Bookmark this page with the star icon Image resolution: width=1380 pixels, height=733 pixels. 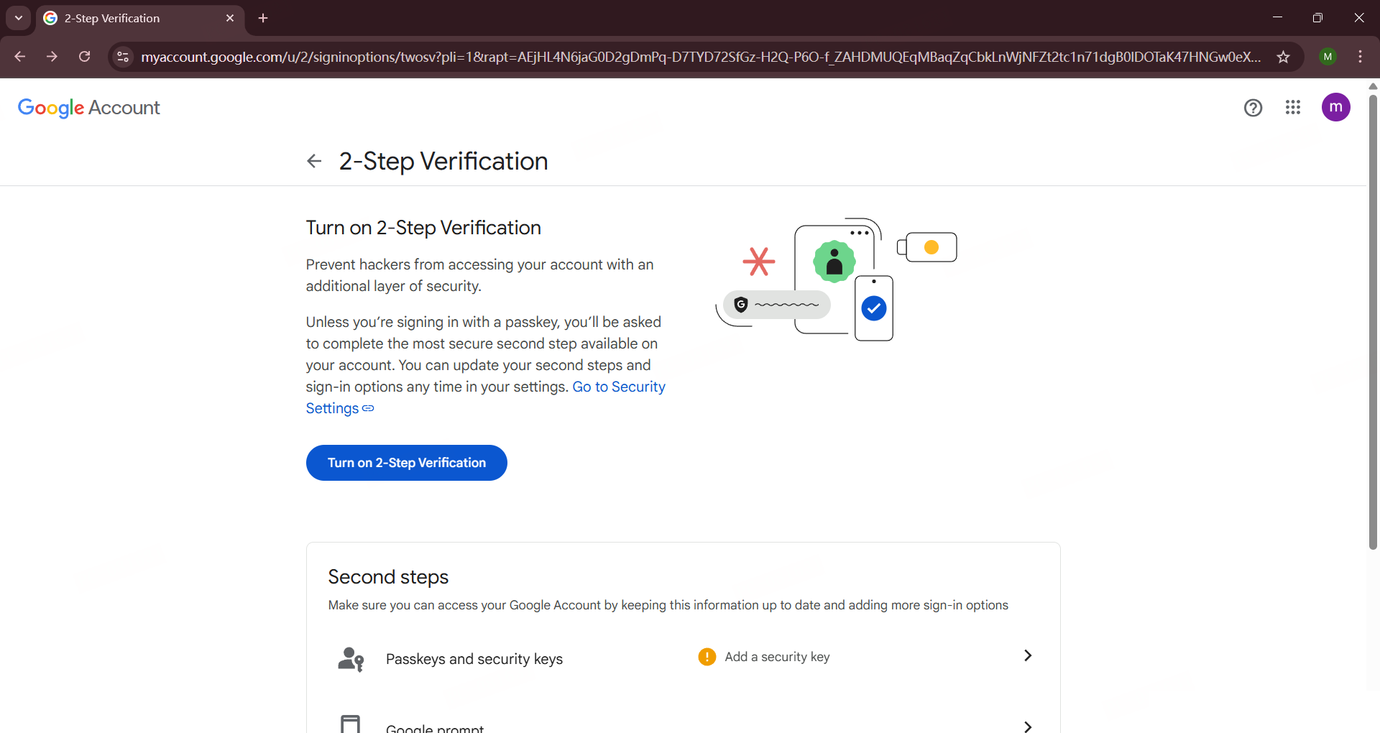[1283, 57]
